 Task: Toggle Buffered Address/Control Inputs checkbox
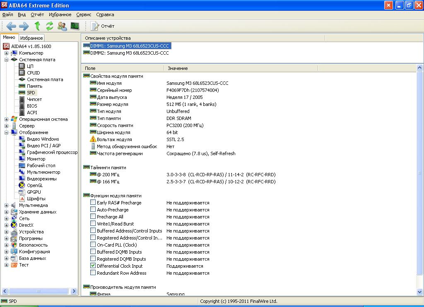click(93, 230)
